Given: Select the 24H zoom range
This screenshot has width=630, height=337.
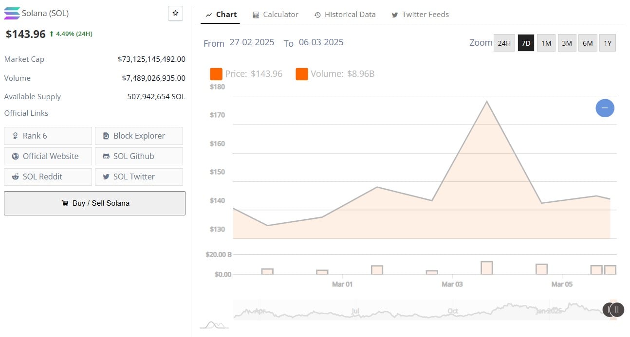Looking at the screenshot, I should coord(504,43).
